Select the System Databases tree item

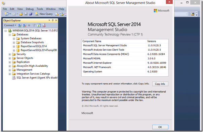pos(31,38)
